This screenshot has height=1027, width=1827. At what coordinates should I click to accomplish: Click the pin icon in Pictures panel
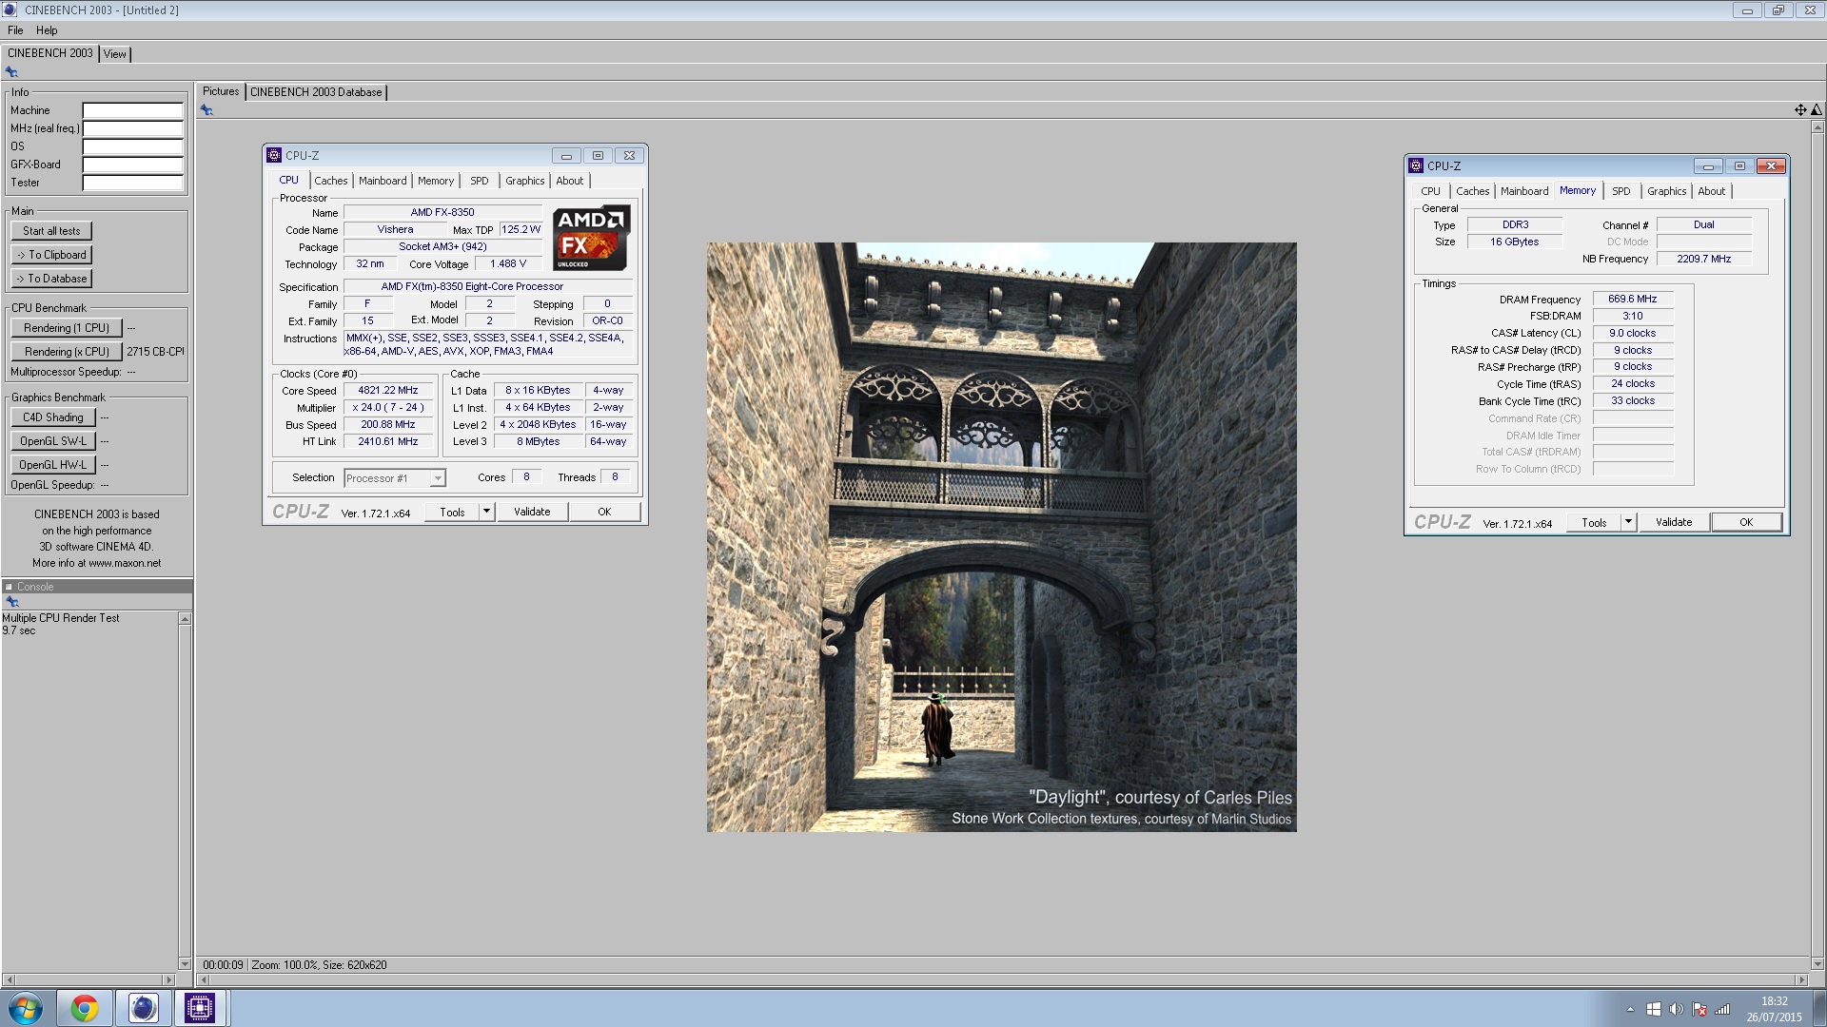click(206, 110)
